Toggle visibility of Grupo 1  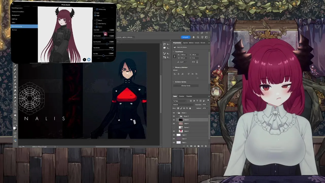(x=174, y=113)
